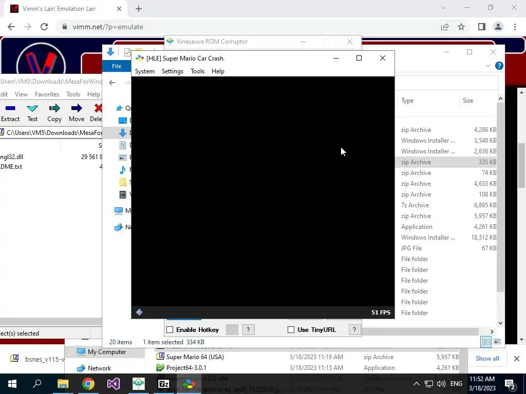Click the help button next to Enable Hotkey
The width and height of the screenshot is (526, 394).
248,330
